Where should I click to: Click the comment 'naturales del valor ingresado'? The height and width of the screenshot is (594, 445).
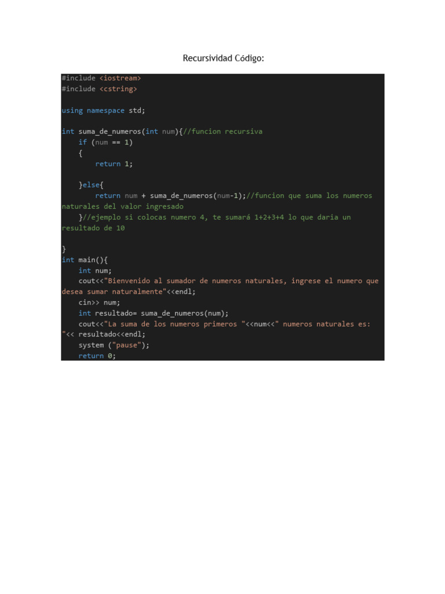point(123,207)
